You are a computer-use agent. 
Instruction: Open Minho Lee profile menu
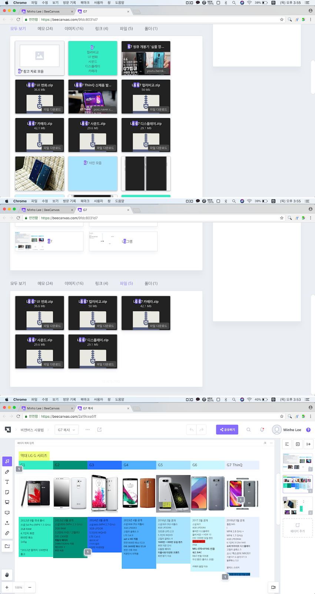click(x=286, y=430)
